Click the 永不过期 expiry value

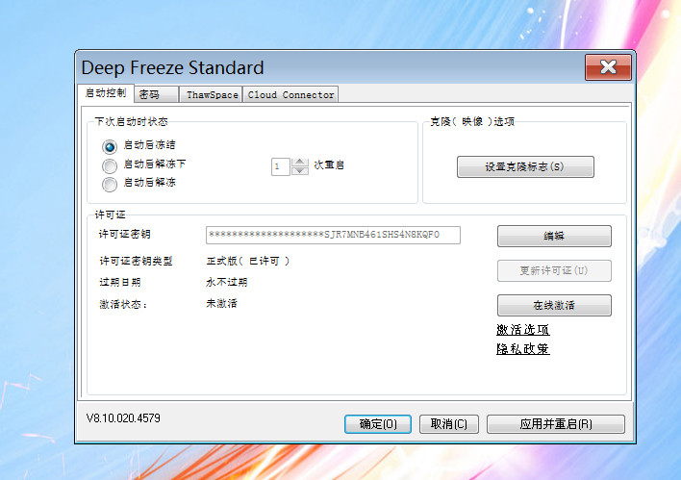click(226, 283)
